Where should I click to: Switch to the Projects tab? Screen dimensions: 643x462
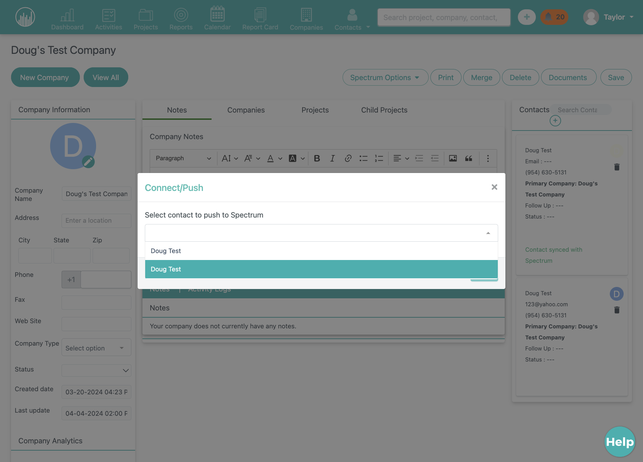tap(315, 110)
